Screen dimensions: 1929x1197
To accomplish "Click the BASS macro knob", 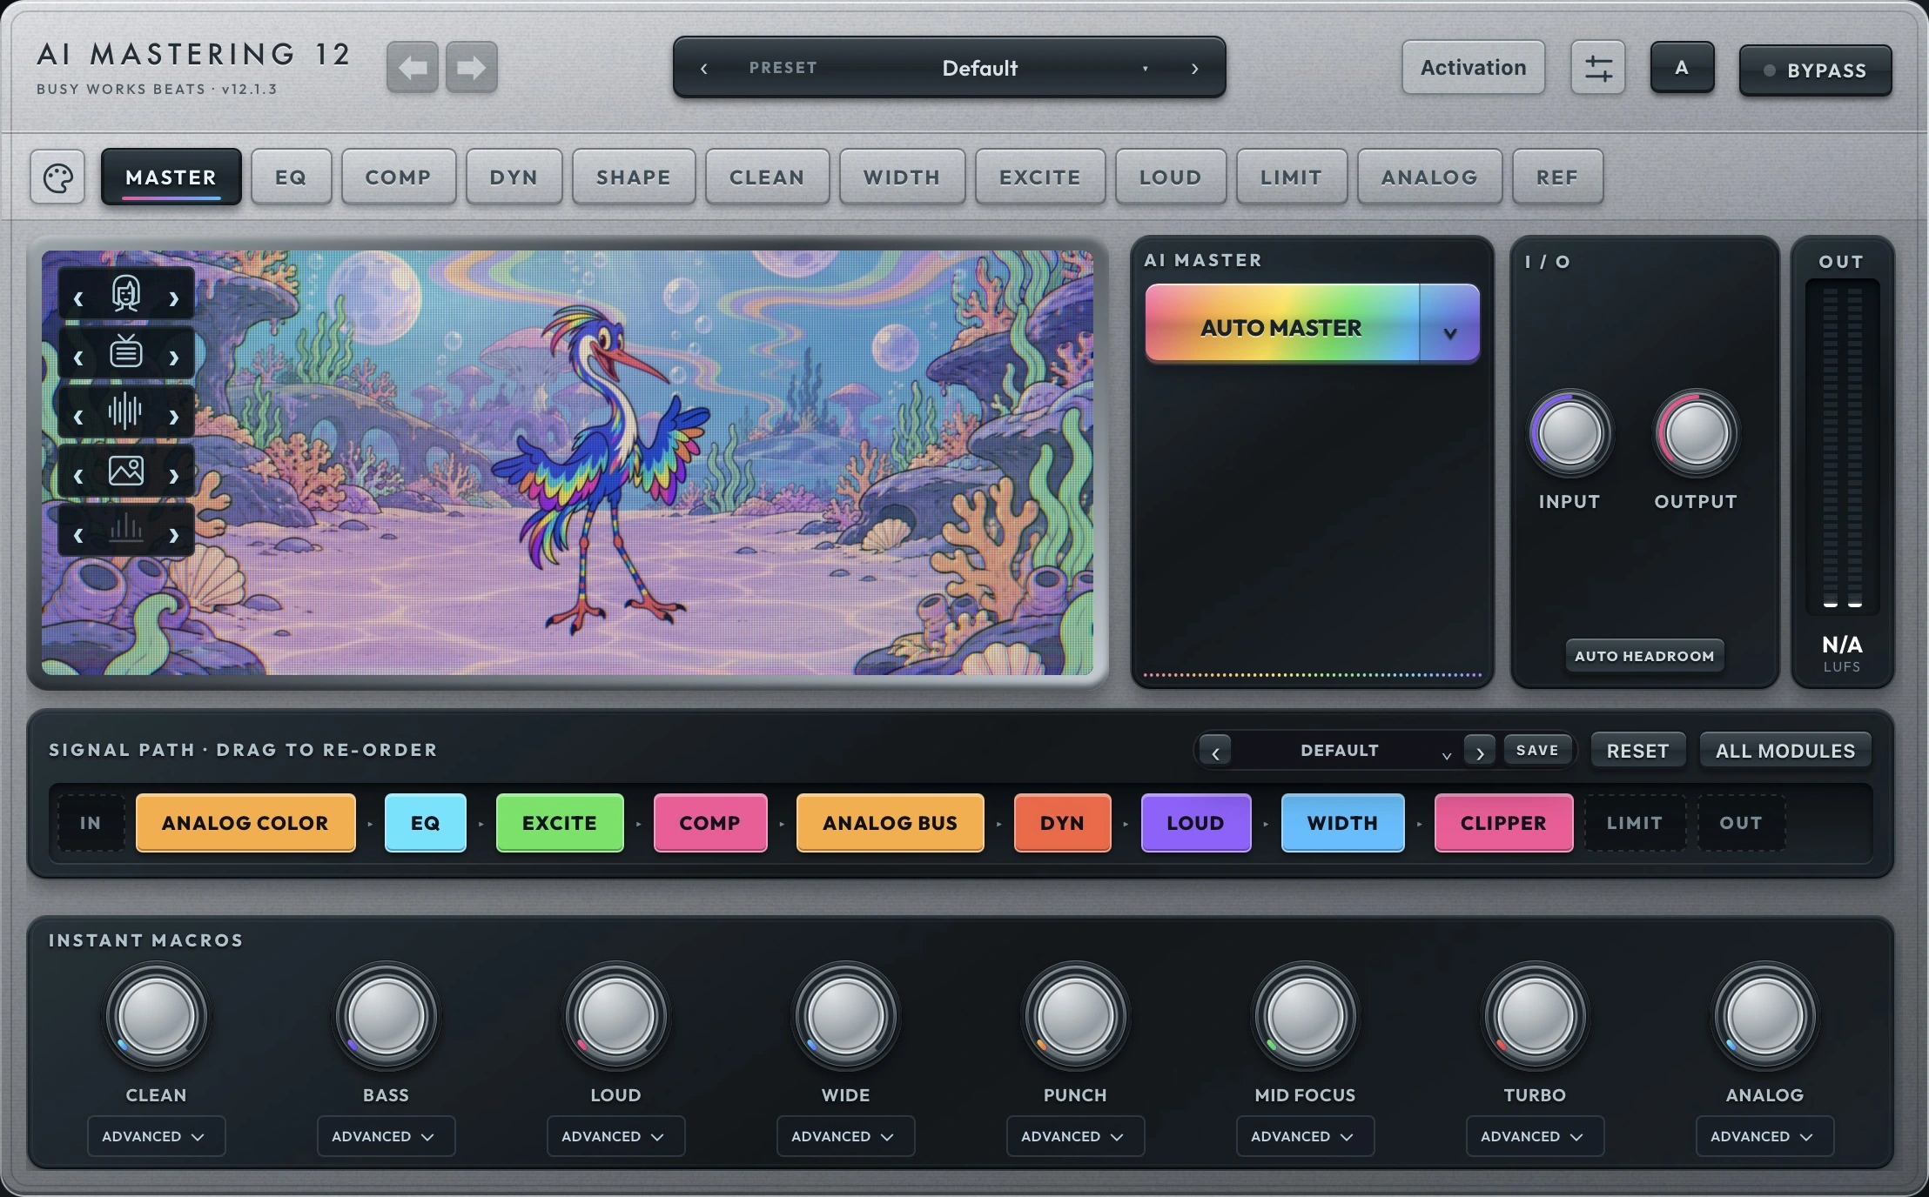I will point(386,1016).
